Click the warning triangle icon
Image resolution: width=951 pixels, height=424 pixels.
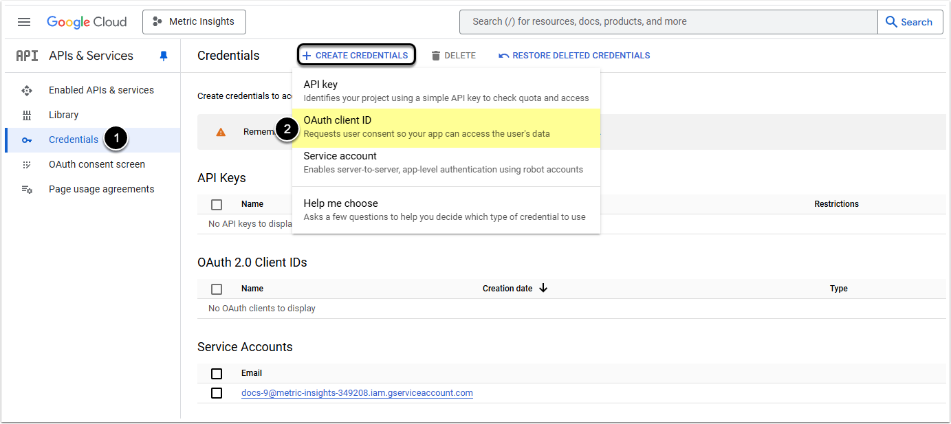(x=221, y=132)
